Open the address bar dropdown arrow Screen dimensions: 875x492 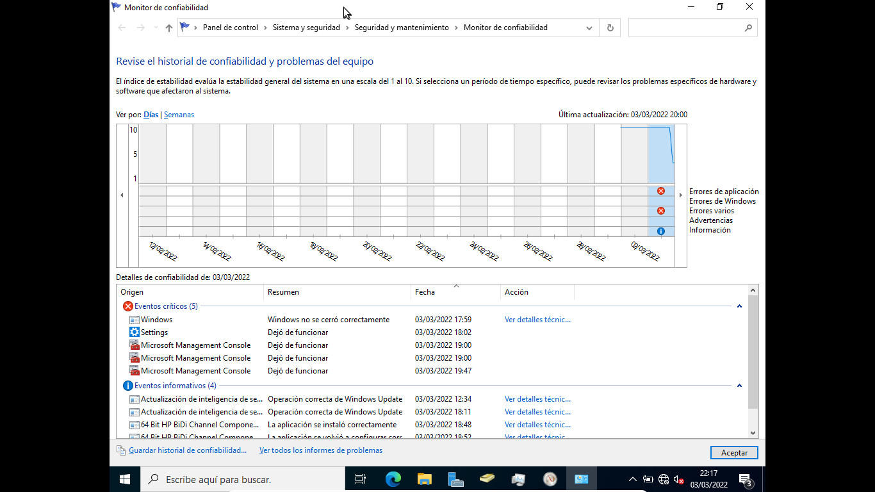tap(589, 28)
